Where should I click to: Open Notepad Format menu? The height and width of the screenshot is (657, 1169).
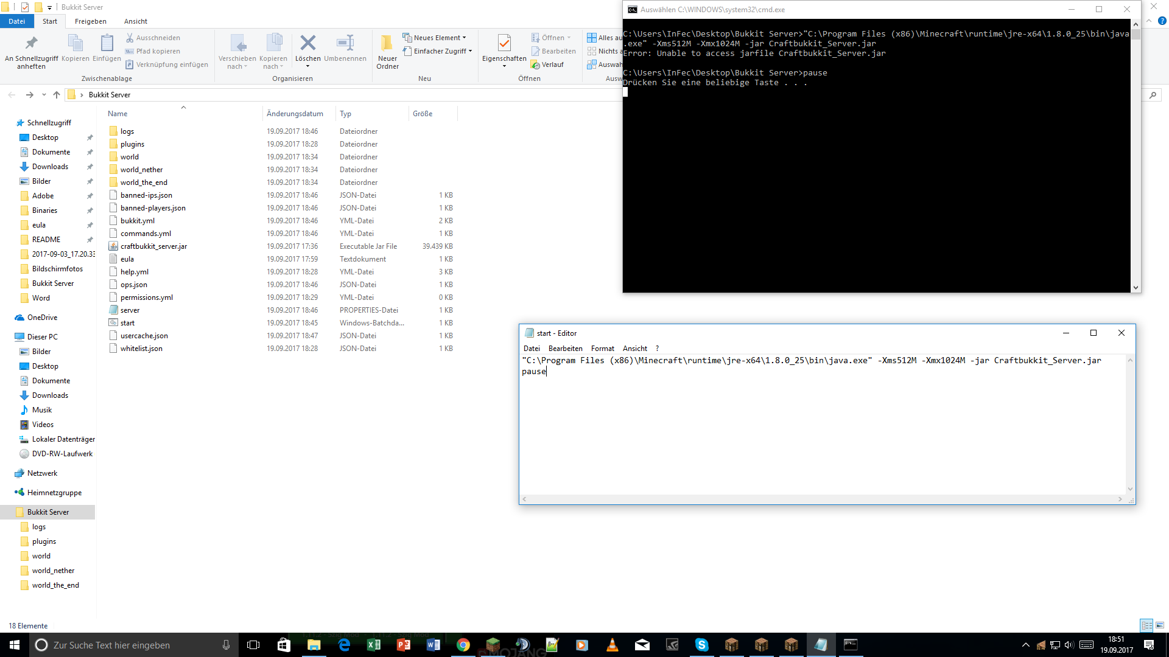603,349
